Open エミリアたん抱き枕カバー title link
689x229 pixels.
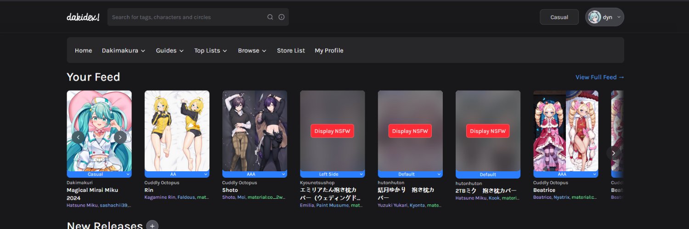330,194
